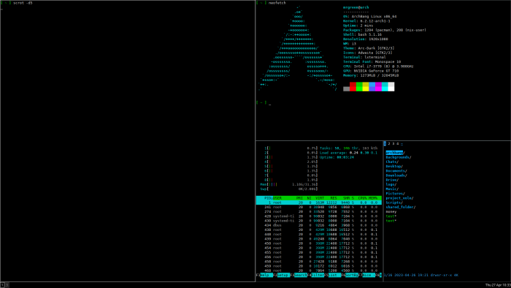511x288 pixels.
Task: Click the Kernel line in neofetch
Action: 366,21
